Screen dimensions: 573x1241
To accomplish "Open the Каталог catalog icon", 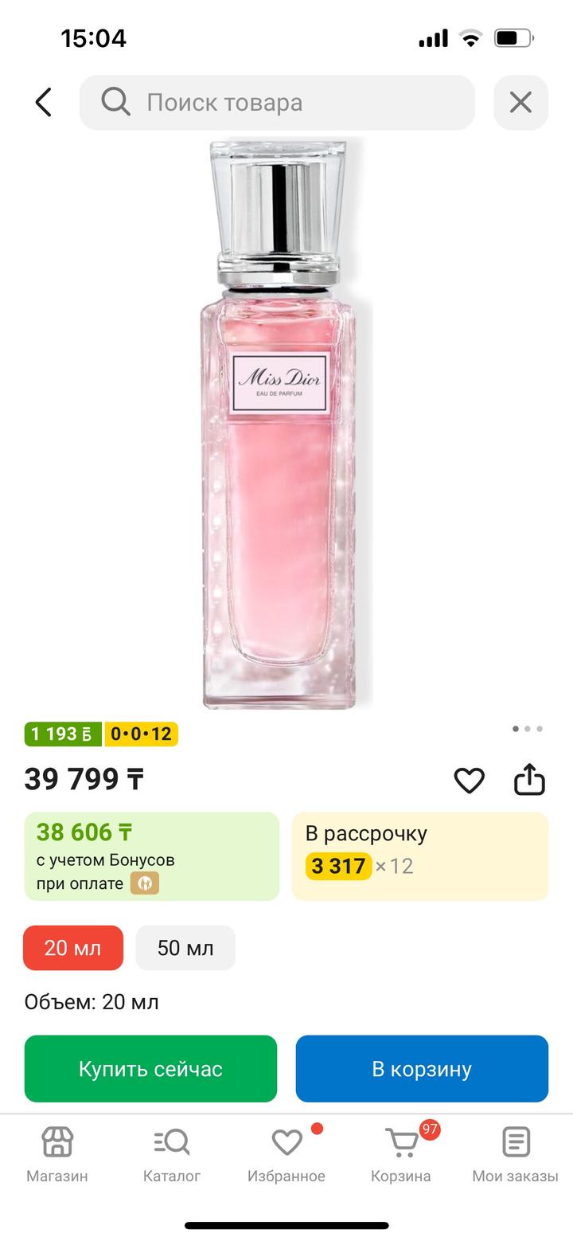I will click(x=172, y=1153).
